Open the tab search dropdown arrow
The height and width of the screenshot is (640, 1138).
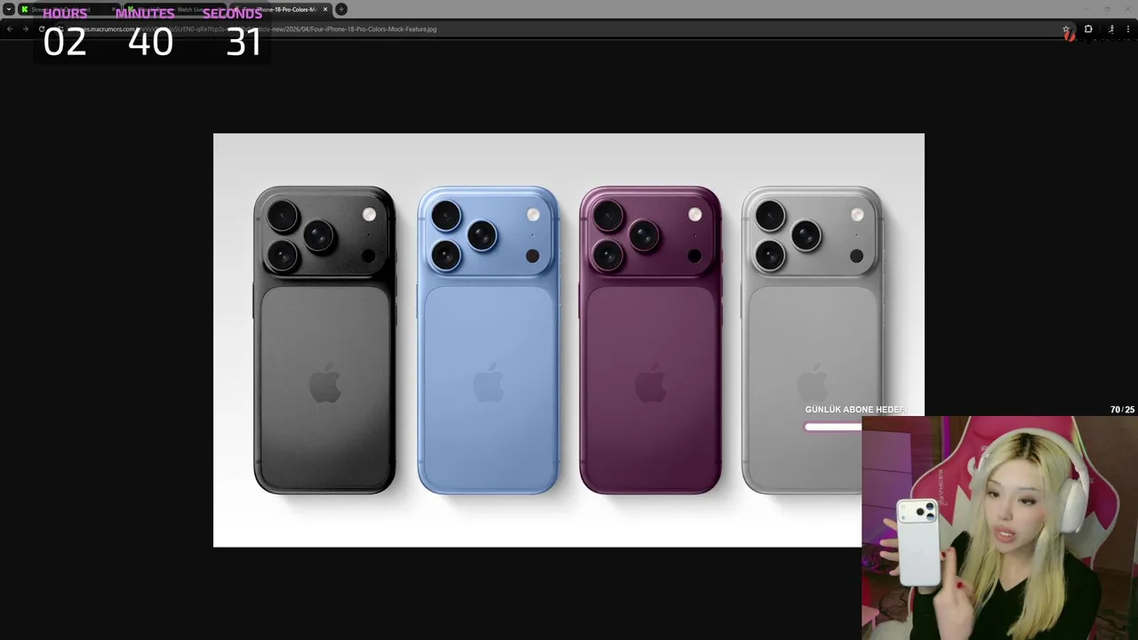[9, 10]
